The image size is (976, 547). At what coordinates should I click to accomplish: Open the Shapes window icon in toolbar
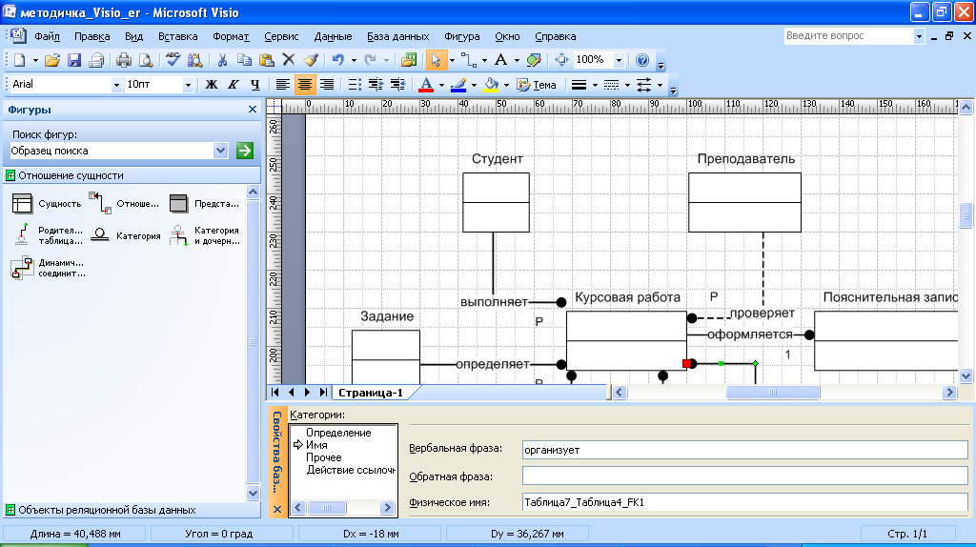(409, 60)
